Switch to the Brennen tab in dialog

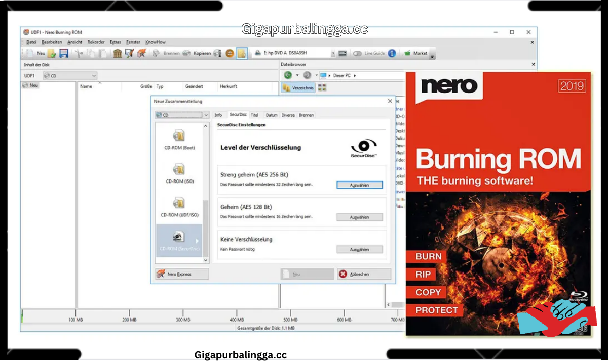coord(306,115)
